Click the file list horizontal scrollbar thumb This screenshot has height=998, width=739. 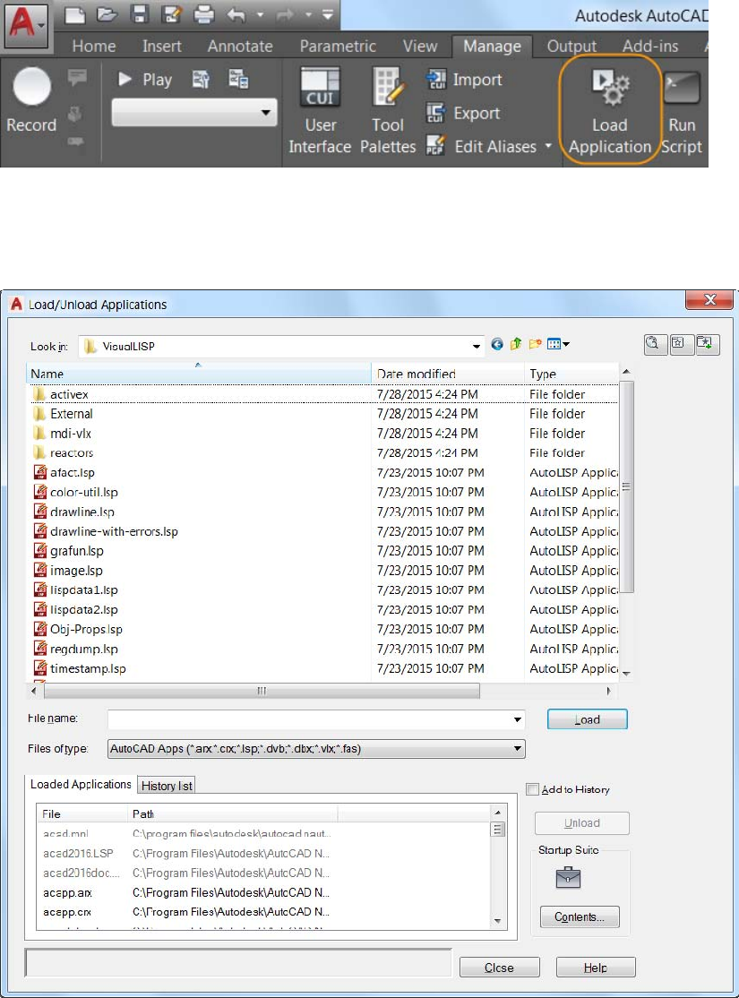(262, 691)
